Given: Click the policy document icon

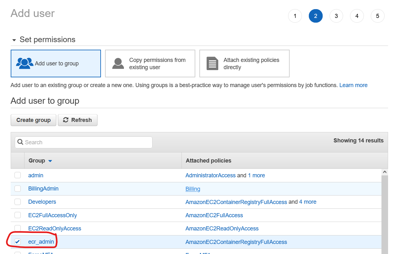Looking at the screenshot, I should pyautogui.click(x=212, y=63).
